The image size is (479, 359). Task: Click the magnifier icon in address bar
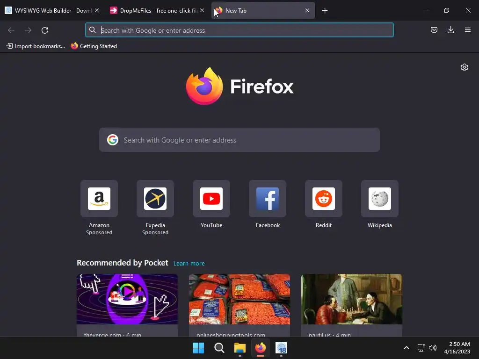[x=93, y=30]
